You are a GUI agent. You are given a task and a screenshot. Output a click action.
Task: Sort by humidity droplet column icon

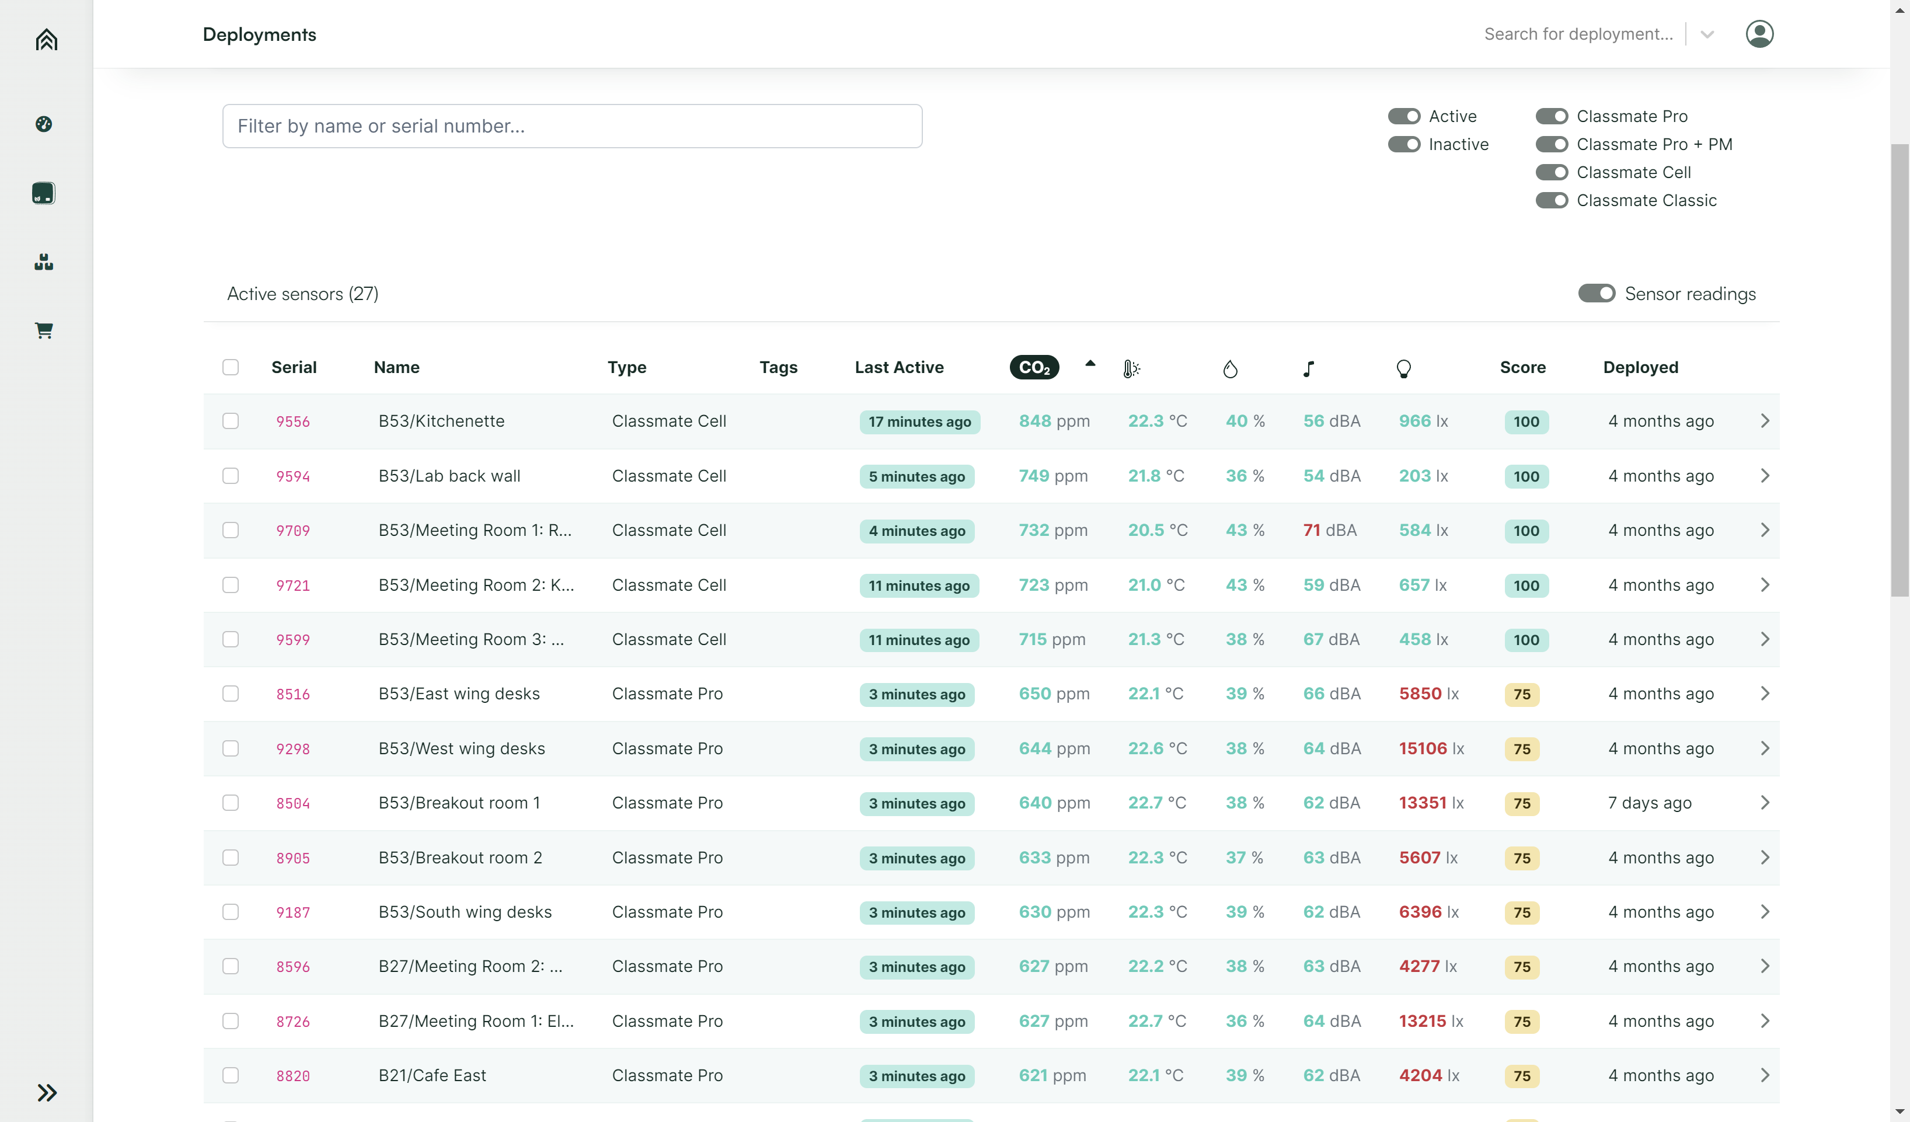[x=1229, y=368]
